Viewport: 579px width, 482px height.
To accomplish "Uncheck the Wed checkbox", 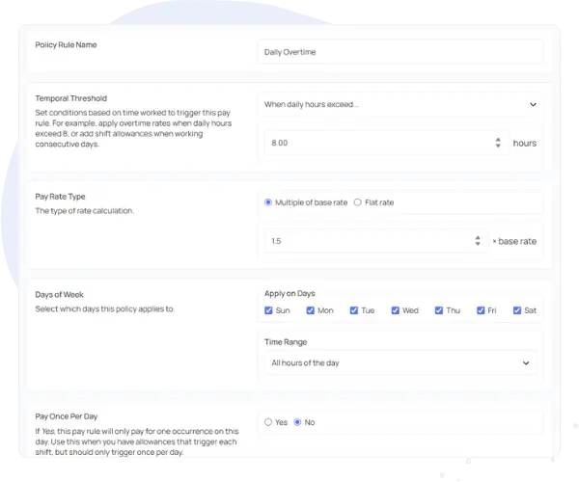I will pyautogui.click(x=396, y=310).
